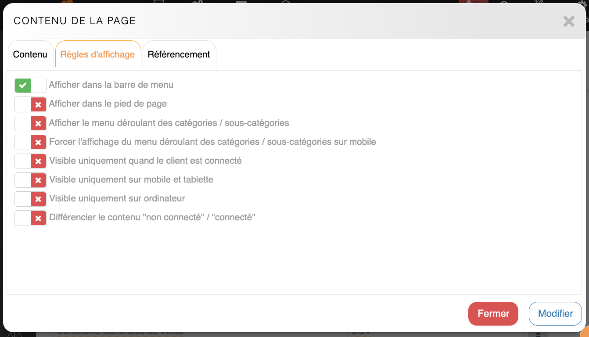The width and height of the screenshot is (589, 337).
Task: Click the 'Afficher dans le pied de page' label text
Action: coord(108,104)
